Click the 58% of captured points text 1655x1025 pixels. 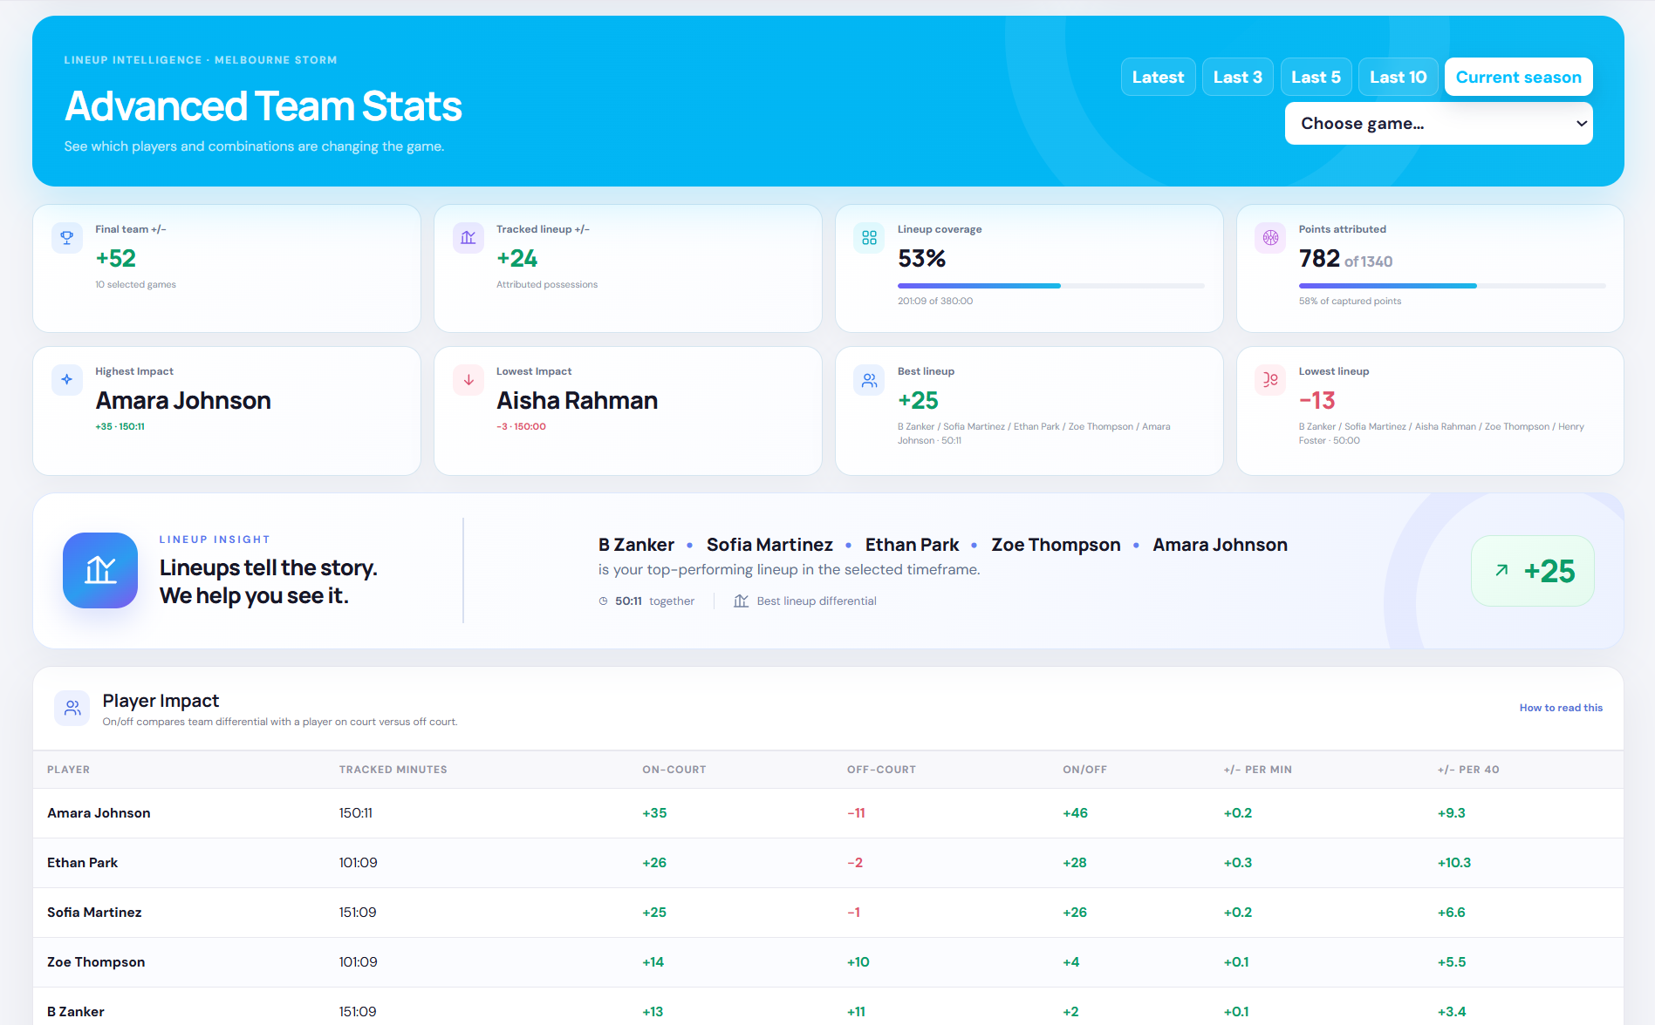[x=1350, y=301]
